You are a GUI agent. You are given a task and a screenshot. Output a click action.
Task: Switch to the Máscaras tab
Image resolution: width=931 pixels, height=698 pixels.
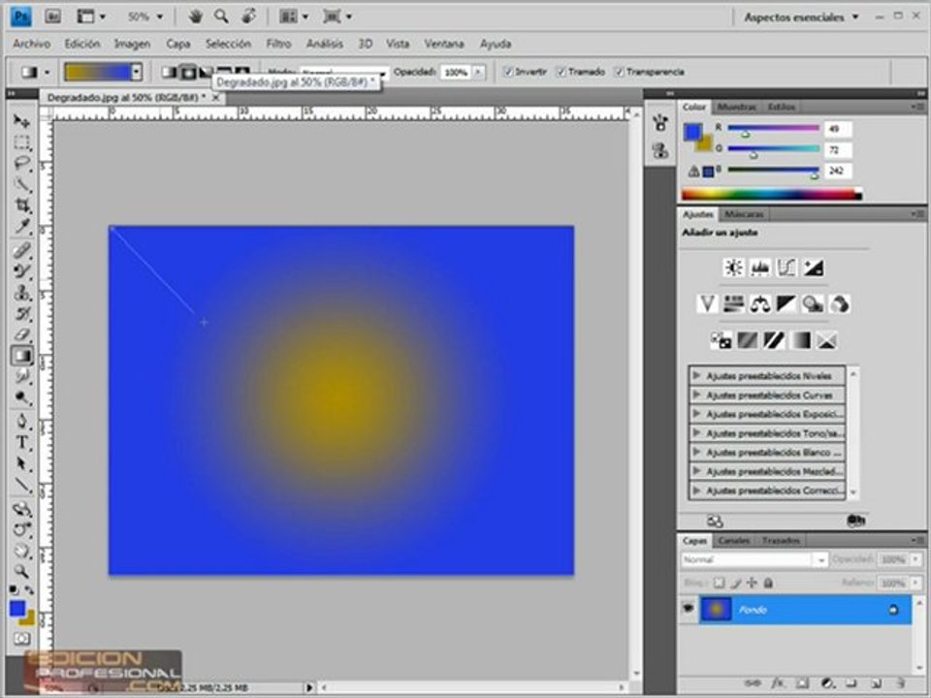(x=744, y=213)
